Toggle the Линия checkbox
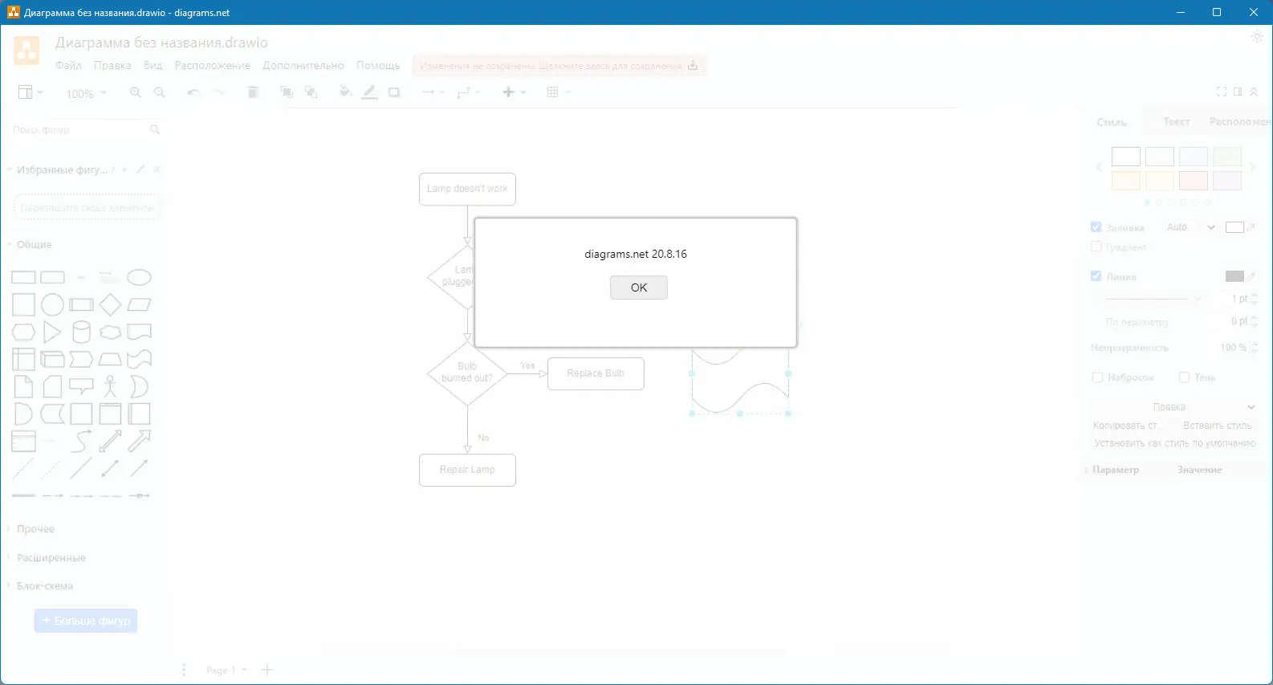Image resolution: width=1273 pixels, height=685 pixels. point(1096,276)
